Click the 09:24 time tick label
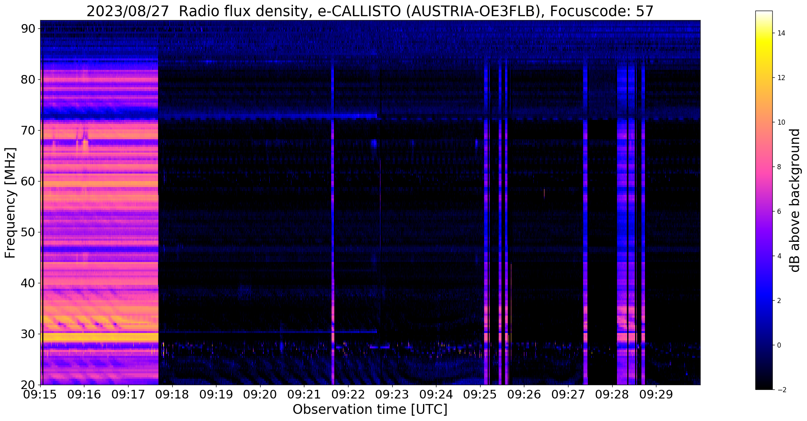 pyautogui.click(x=436, y=395)
